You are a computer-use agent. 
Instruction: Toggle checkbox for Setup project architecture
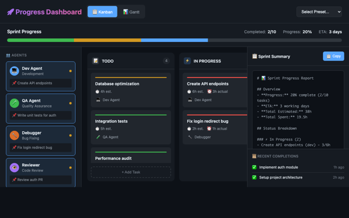[x=254, y=177]
